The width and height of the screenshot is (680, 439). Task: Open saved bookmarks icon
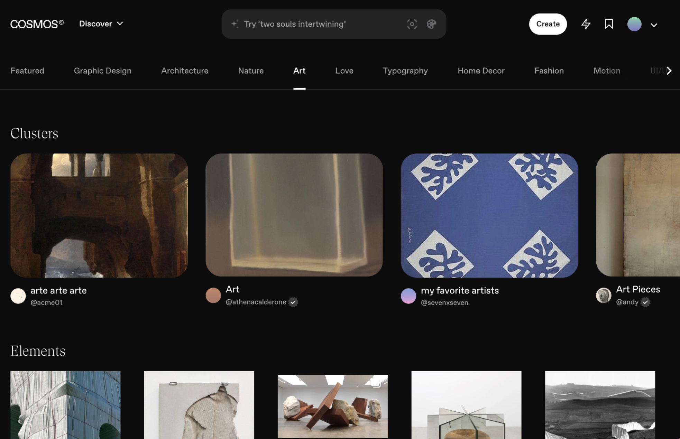(x=609, y=24)
